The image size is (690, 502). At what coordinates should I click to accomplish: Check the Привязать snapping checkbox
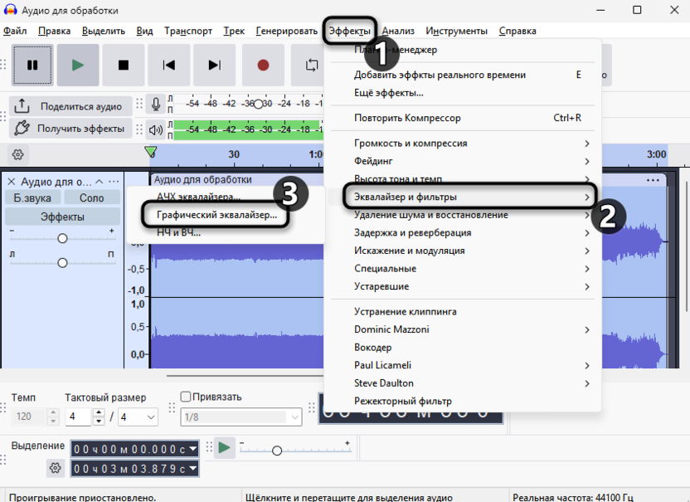coord(184,397)
